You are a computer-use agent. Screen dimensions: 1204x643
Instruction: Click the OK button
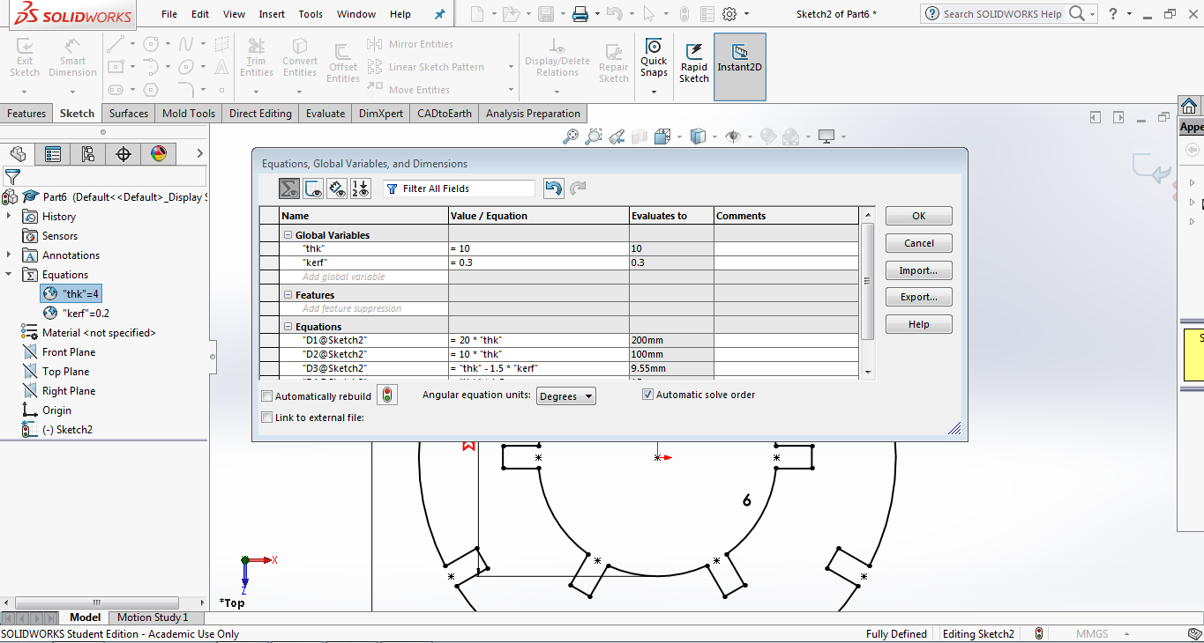(x=918, y=216)
